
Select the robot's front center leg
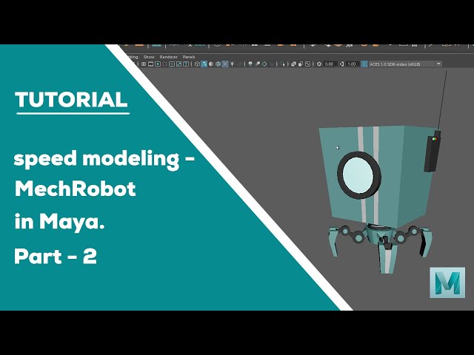pyautogui.click(x=387, y=257)
